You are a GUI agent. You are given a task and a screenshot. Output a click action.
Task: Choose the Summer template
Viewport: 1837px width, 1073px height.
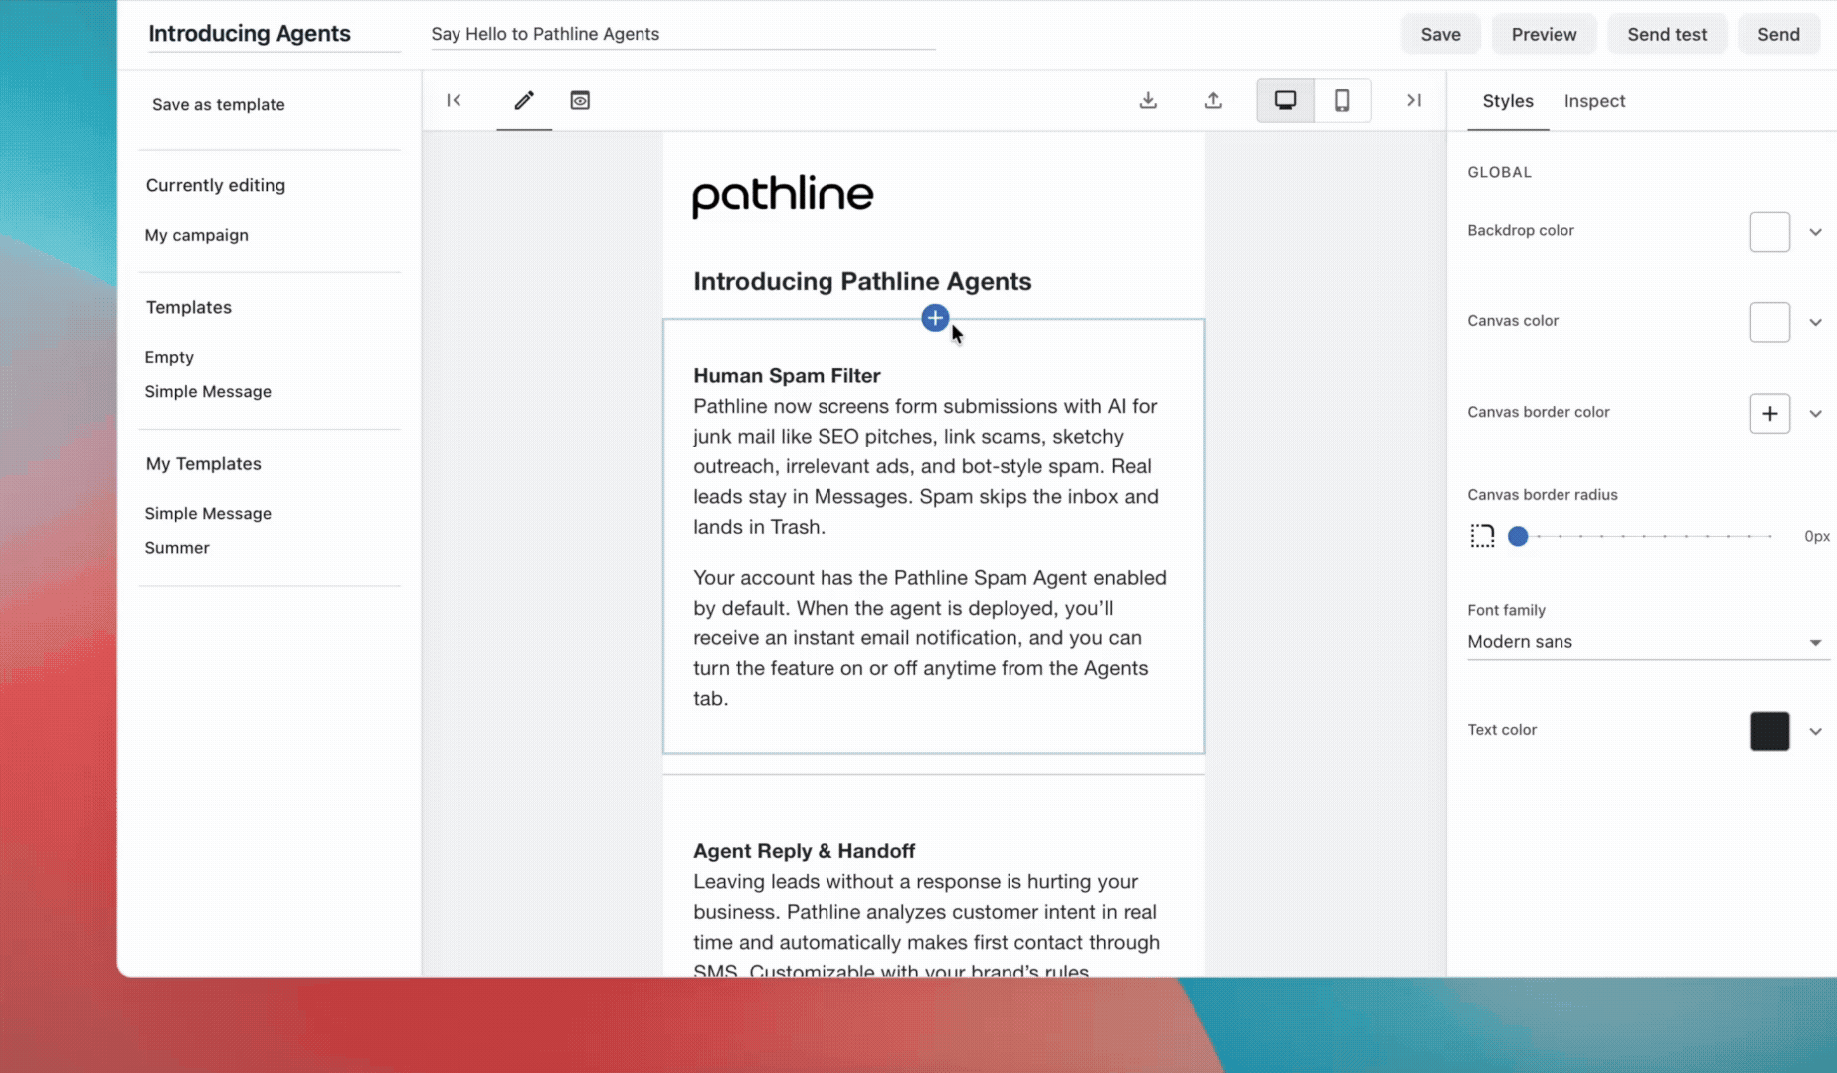[177, 547]
